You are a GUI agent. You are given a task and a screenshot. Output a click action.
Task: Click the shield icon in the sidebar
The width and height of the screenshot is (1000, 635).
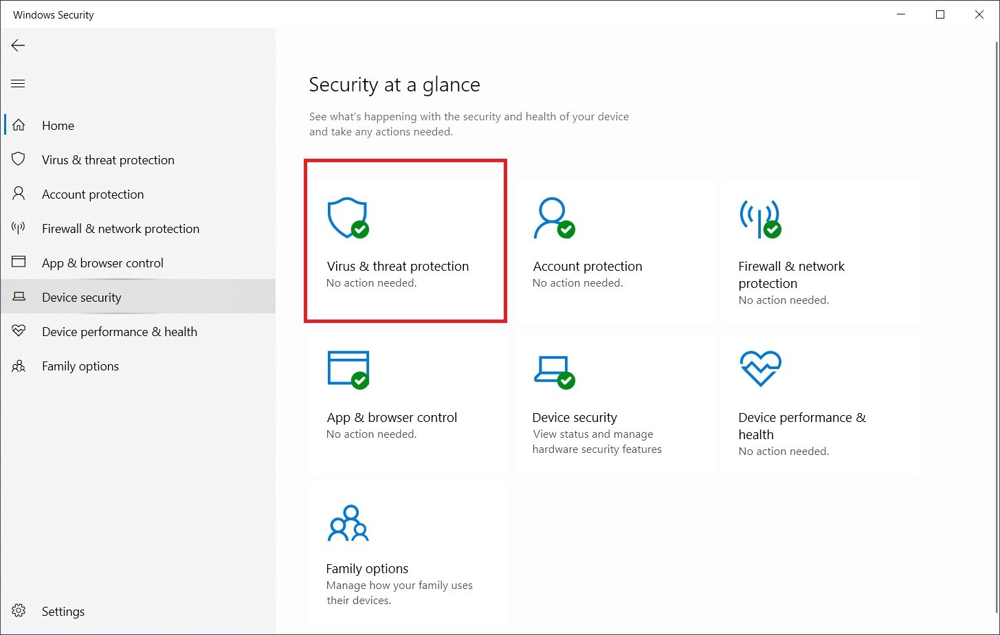pos(19,159)
